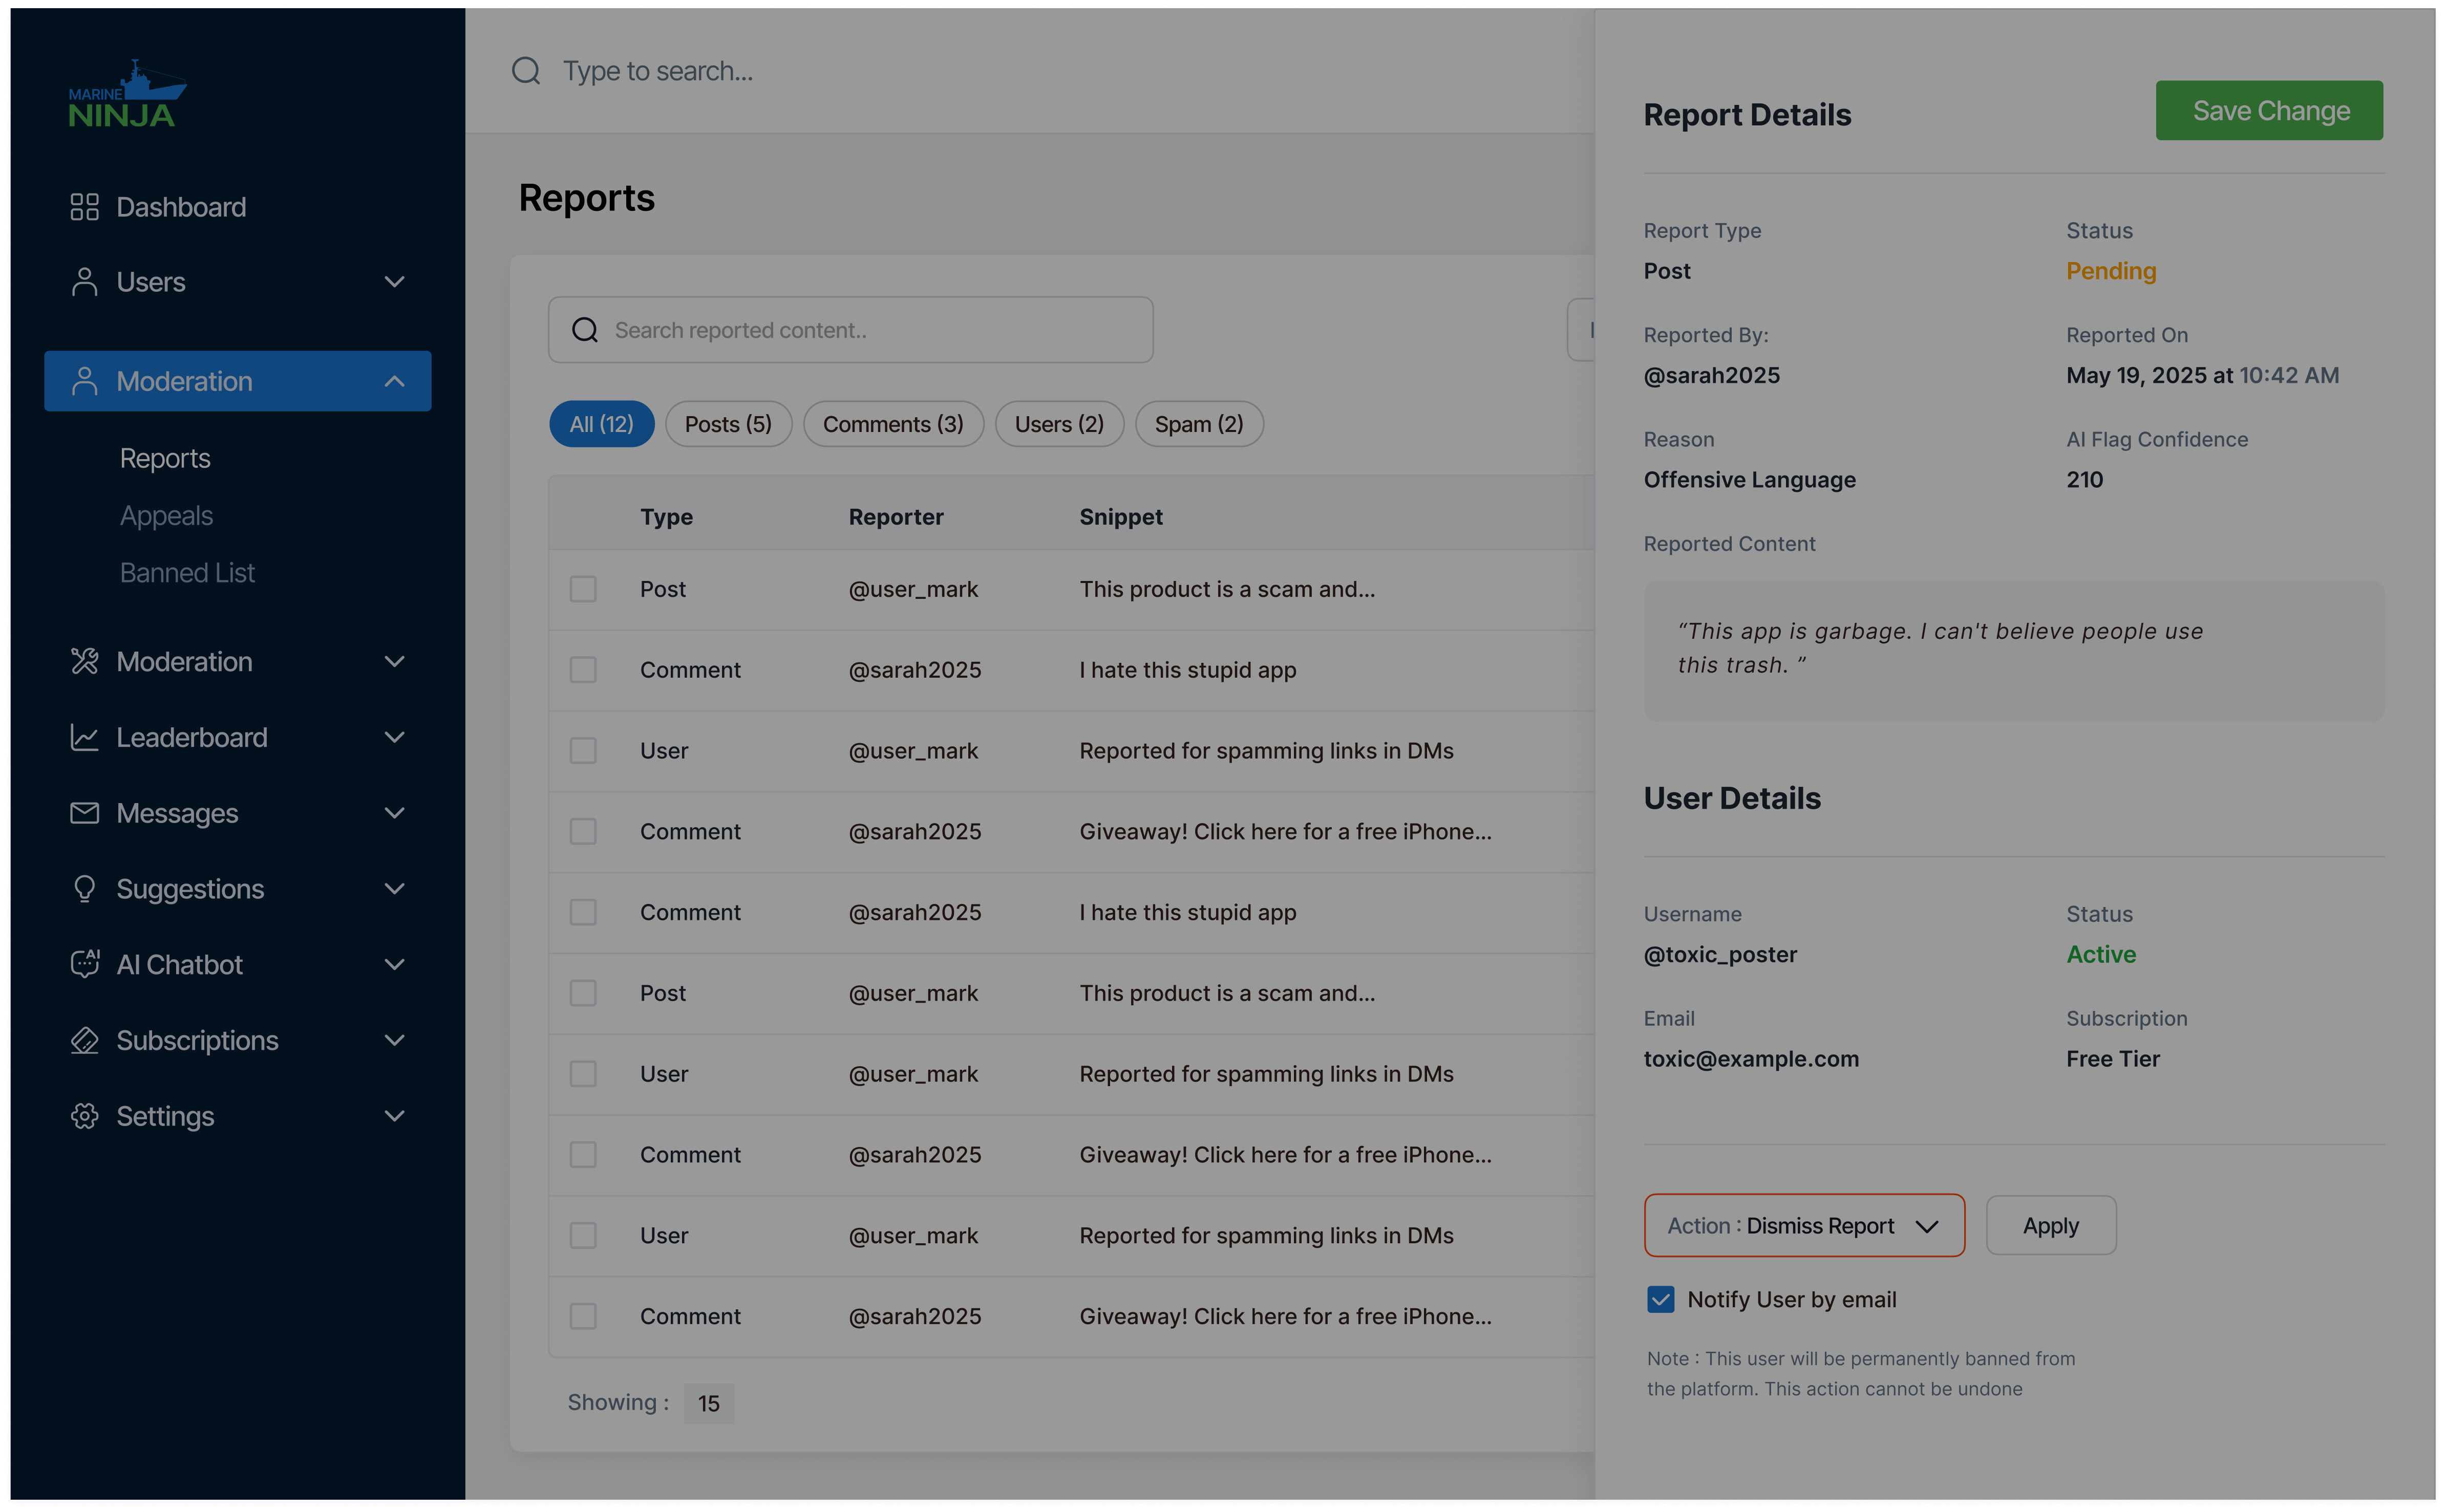Click the Save Change button
The image size is (2446, 1512).
point(2268,111)
